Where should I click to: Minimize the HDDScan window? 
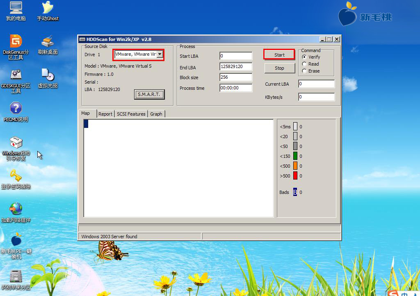coord(323,39)
